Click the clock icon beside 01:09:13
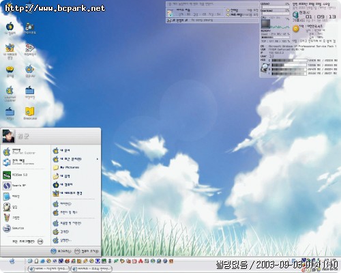This screenshot has width=341, height=273. click(x=295, y=15)
